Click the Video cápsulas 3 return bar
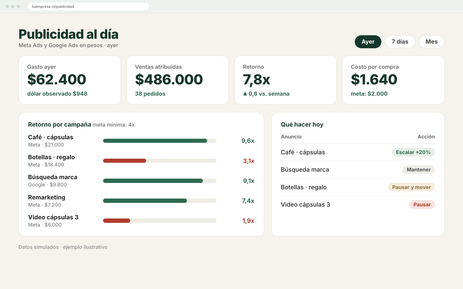 coord(160,221)
